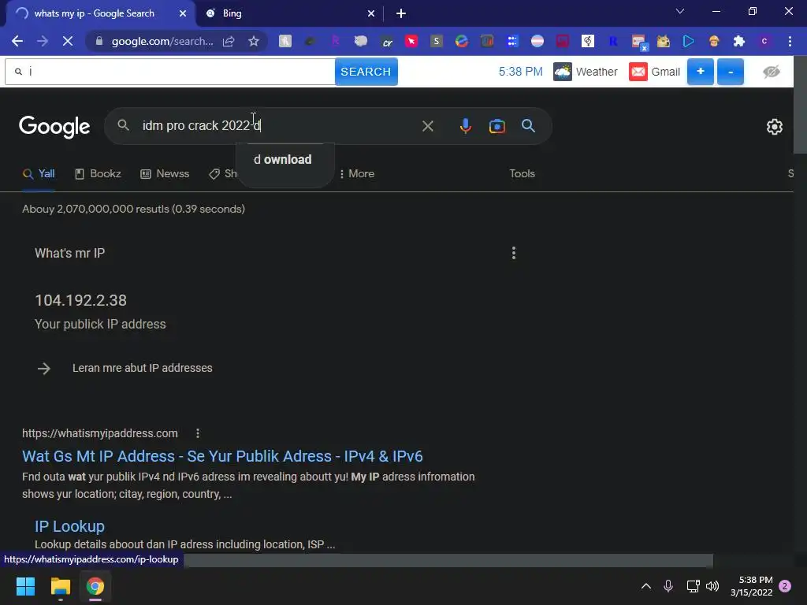Open the 'IP Lookup' sub-link
The height and width of the screenshot is (605, 807).
[69, 526]
